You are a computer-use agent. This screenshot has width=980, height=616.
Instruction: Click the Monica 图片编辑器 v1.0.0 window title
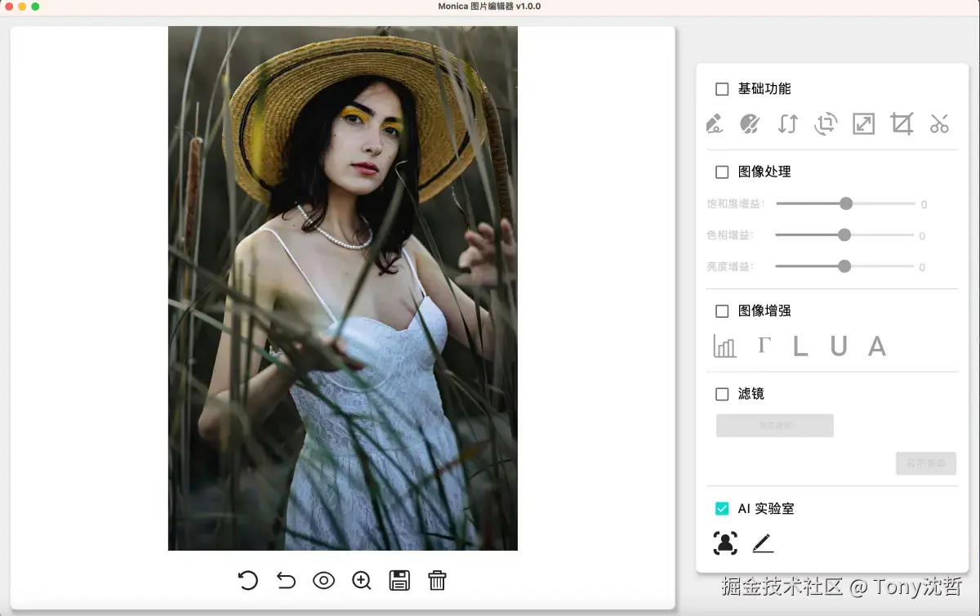[x=489, y=7]
